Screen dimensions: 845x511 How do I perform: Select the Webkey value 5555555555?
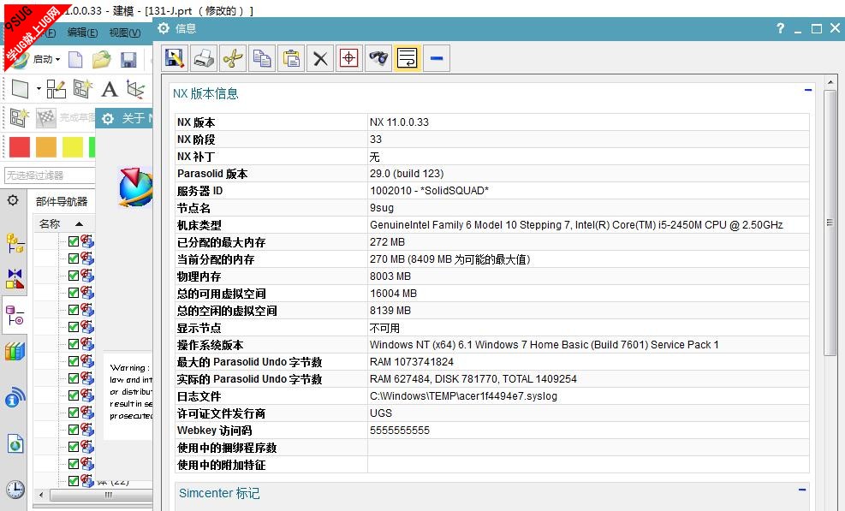pyautogui.click(x=400, y=431)
